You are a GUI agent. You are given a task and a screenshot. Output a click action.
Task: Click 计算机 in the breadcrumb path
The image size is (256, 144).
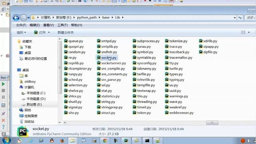coord(46,18)
